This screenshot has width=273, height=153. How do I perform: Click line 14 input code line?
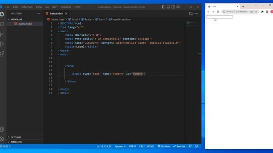click(x=109, y=74)
